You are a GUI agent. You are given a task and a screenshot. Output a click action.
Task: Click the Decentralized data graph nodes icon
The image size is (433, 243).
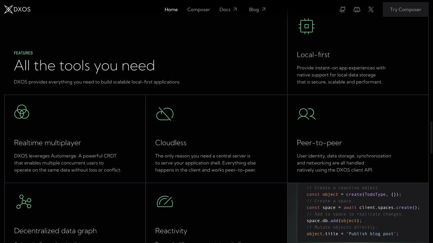pos(24,202)
